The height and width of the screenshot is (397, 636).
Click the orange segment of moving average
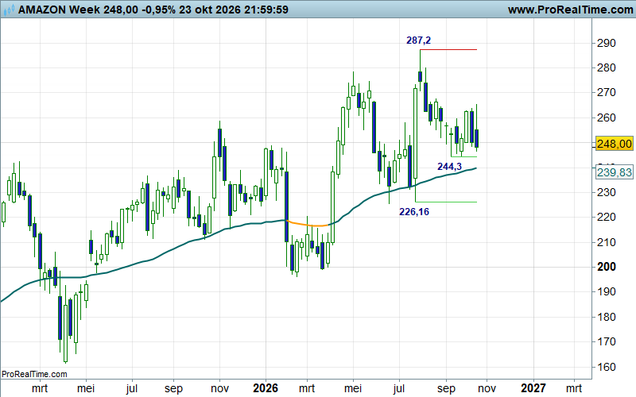pos(308,224)
